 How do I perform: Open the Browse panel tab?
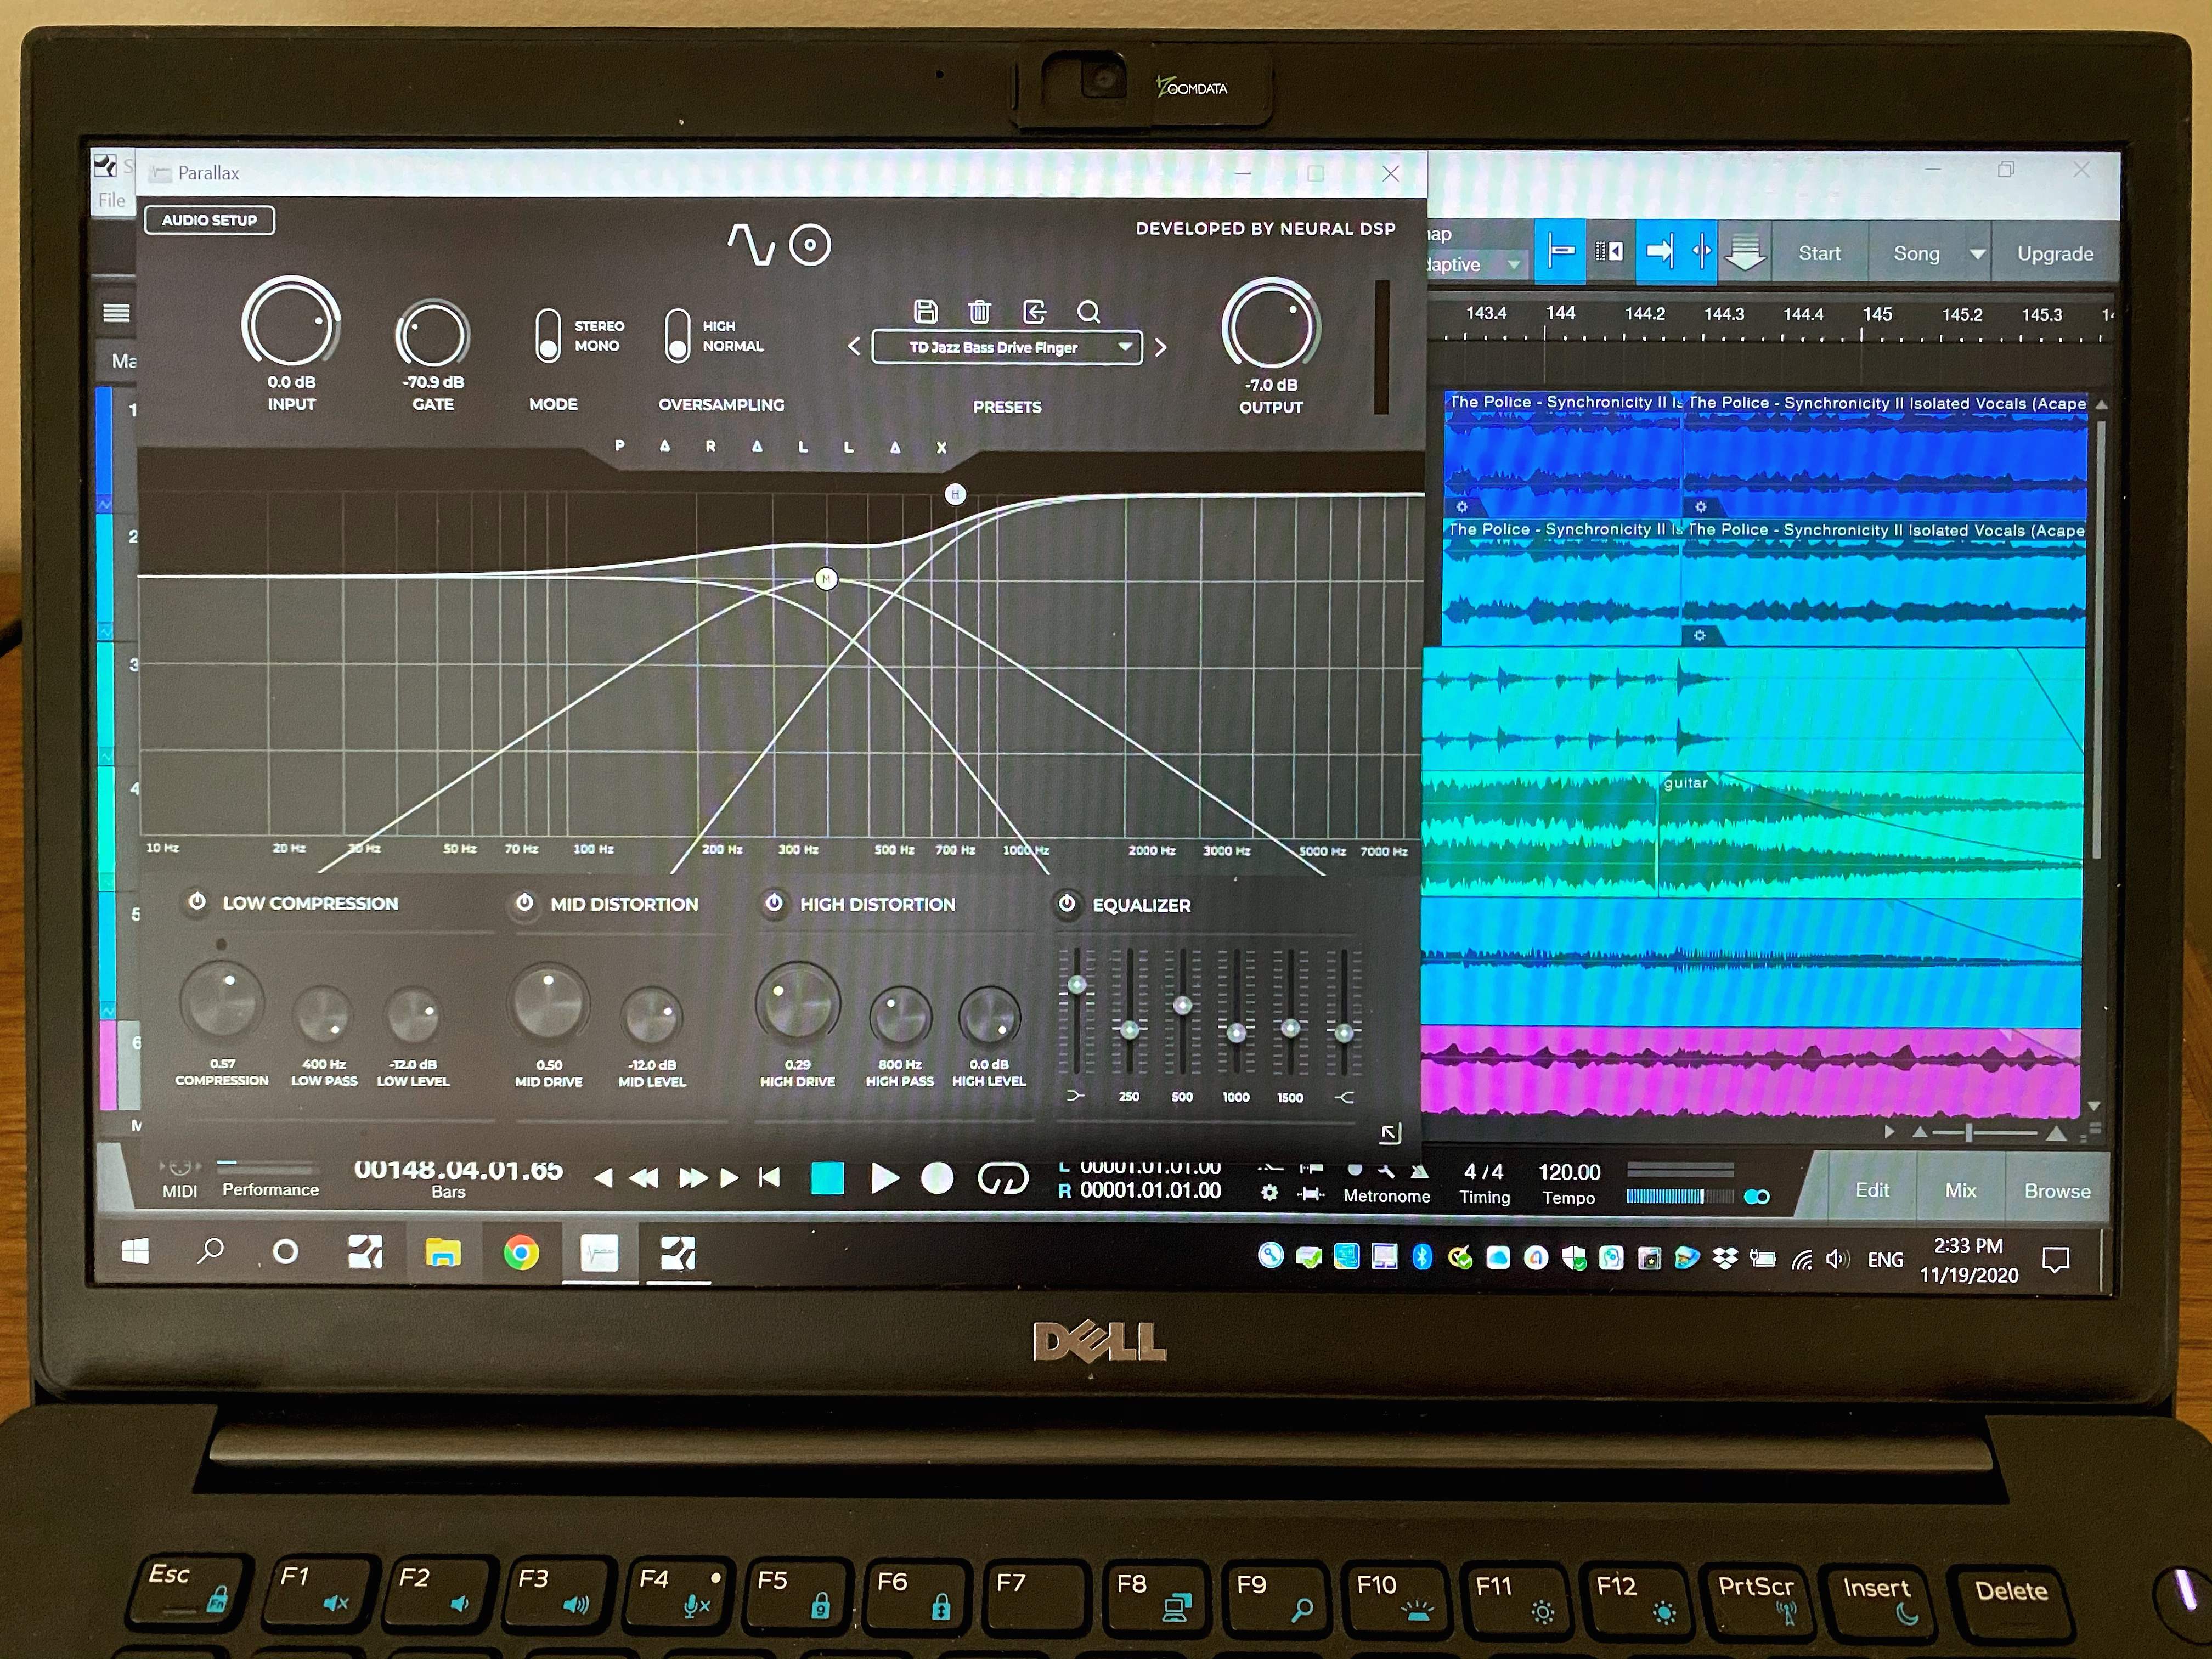(x=2057, y=1191)
